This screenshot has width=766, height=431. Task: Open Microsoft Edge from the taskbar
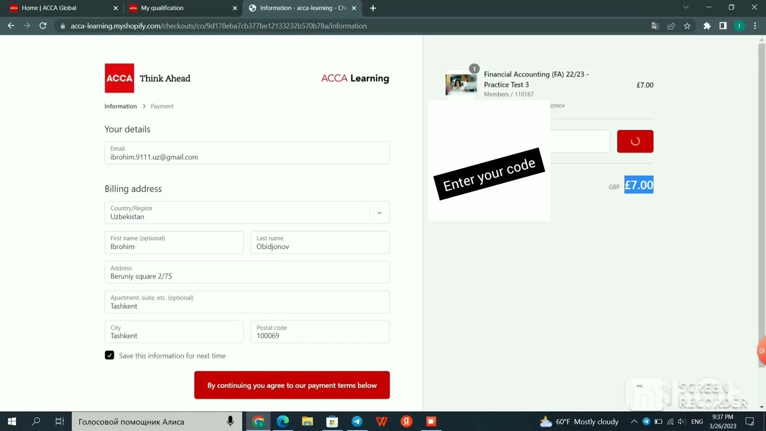(283, 421)
